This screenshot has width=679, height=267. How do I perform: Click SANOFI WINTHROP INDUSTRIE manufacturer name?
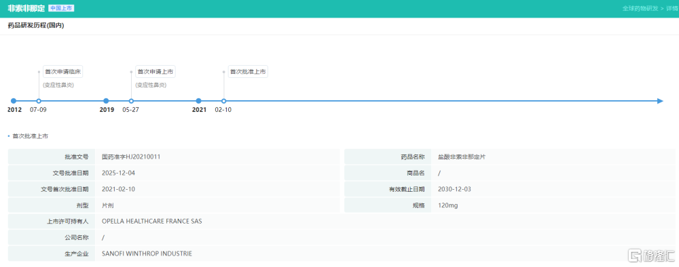147,253
